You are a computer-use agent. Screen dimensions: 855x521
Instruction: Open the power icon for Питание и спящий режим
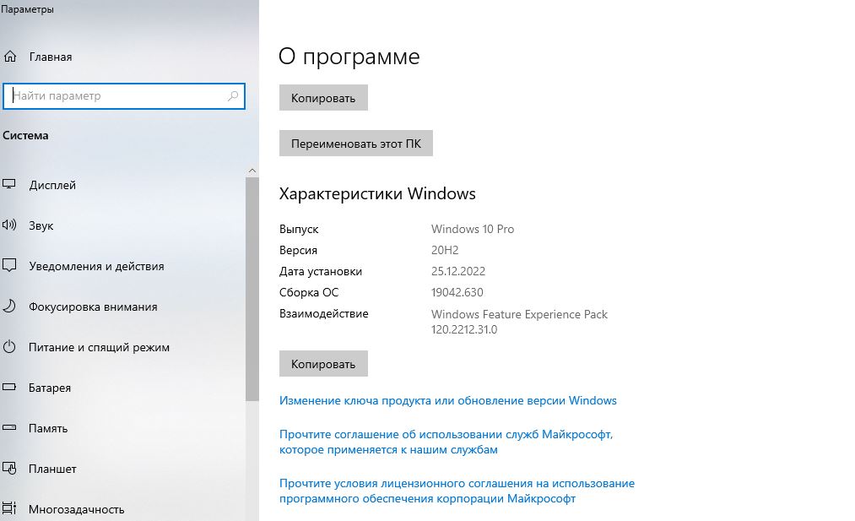[x=10, y=347]
